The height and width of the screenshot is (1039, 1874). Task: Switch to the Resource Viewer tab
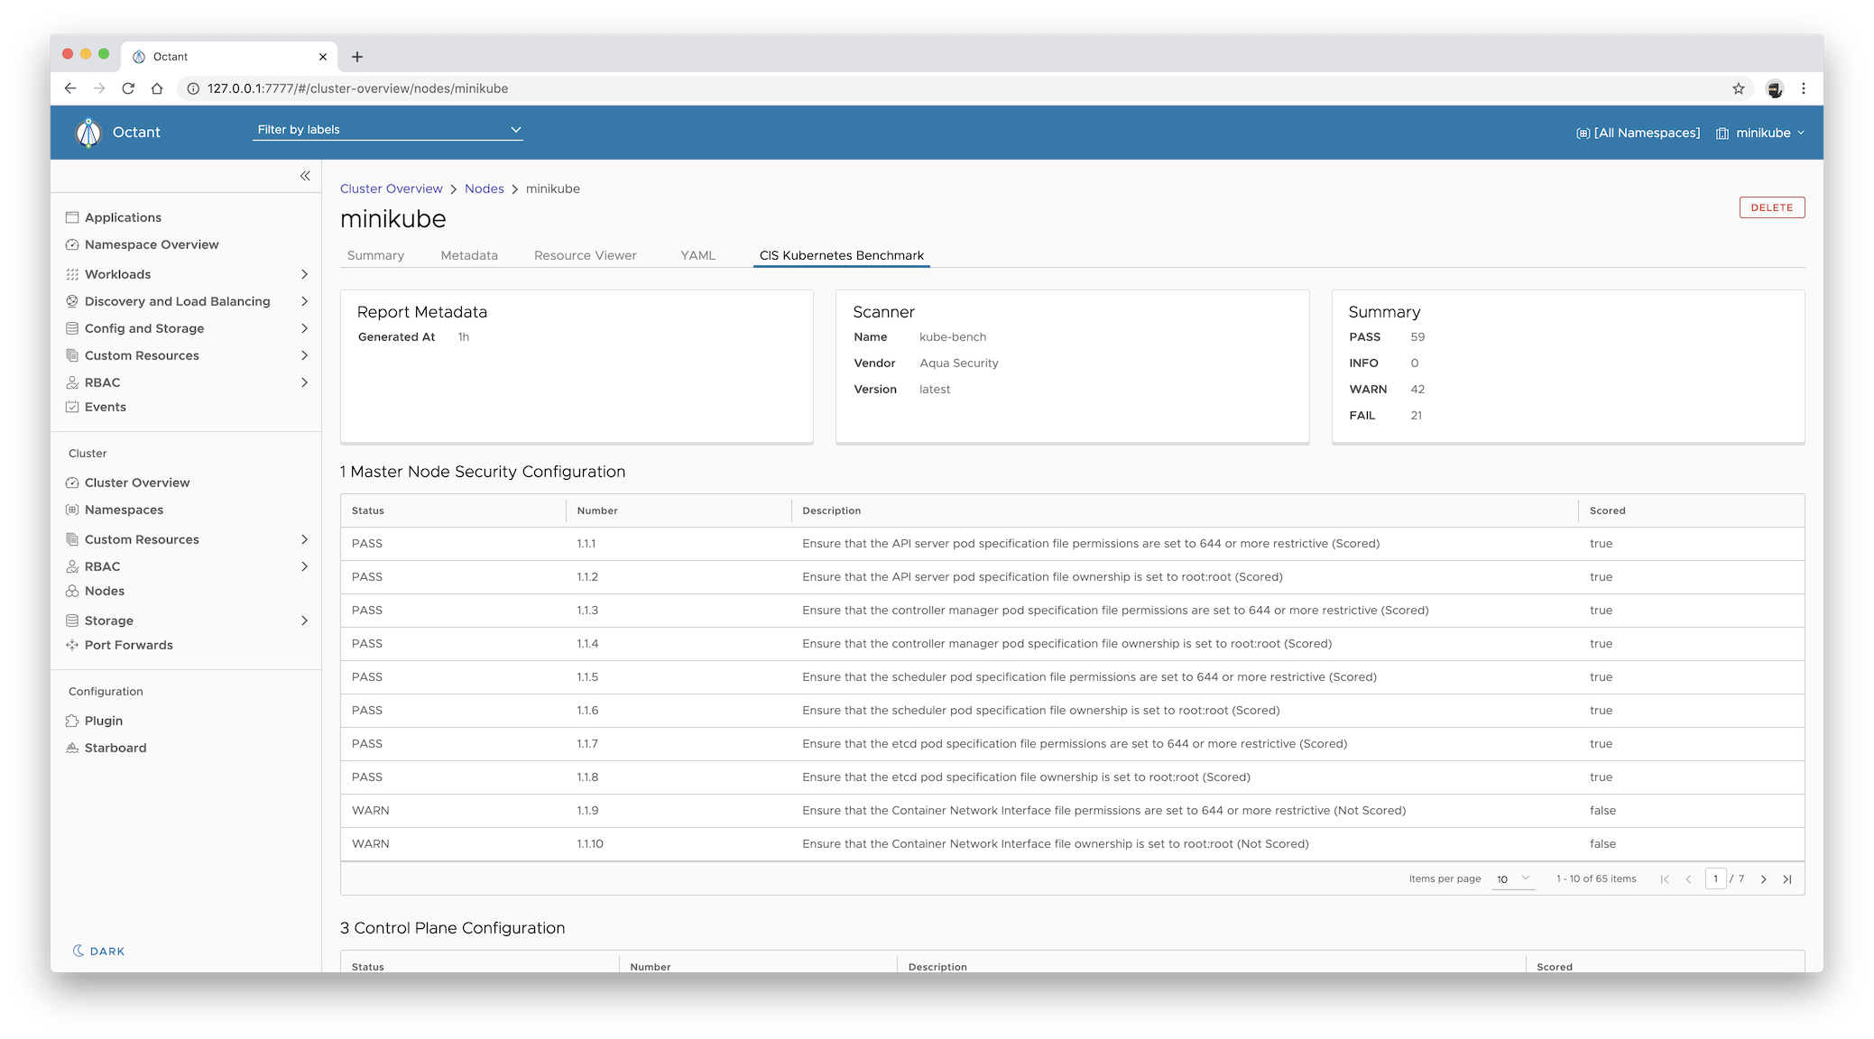(585, 255)
